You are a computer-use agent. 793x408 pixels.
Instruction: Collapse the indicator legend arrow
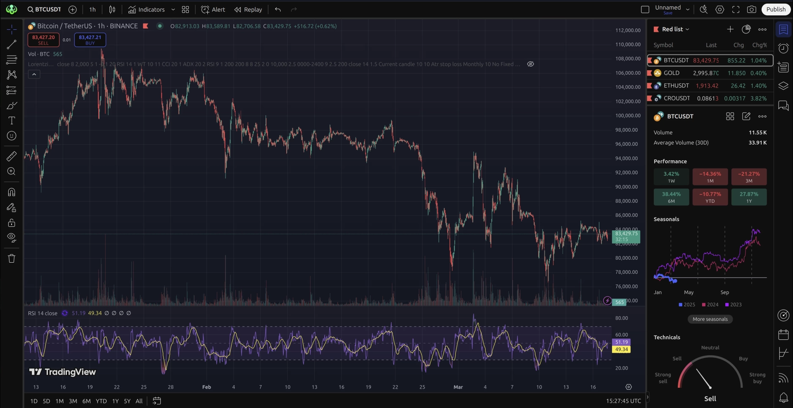click(x=34, y=74)
